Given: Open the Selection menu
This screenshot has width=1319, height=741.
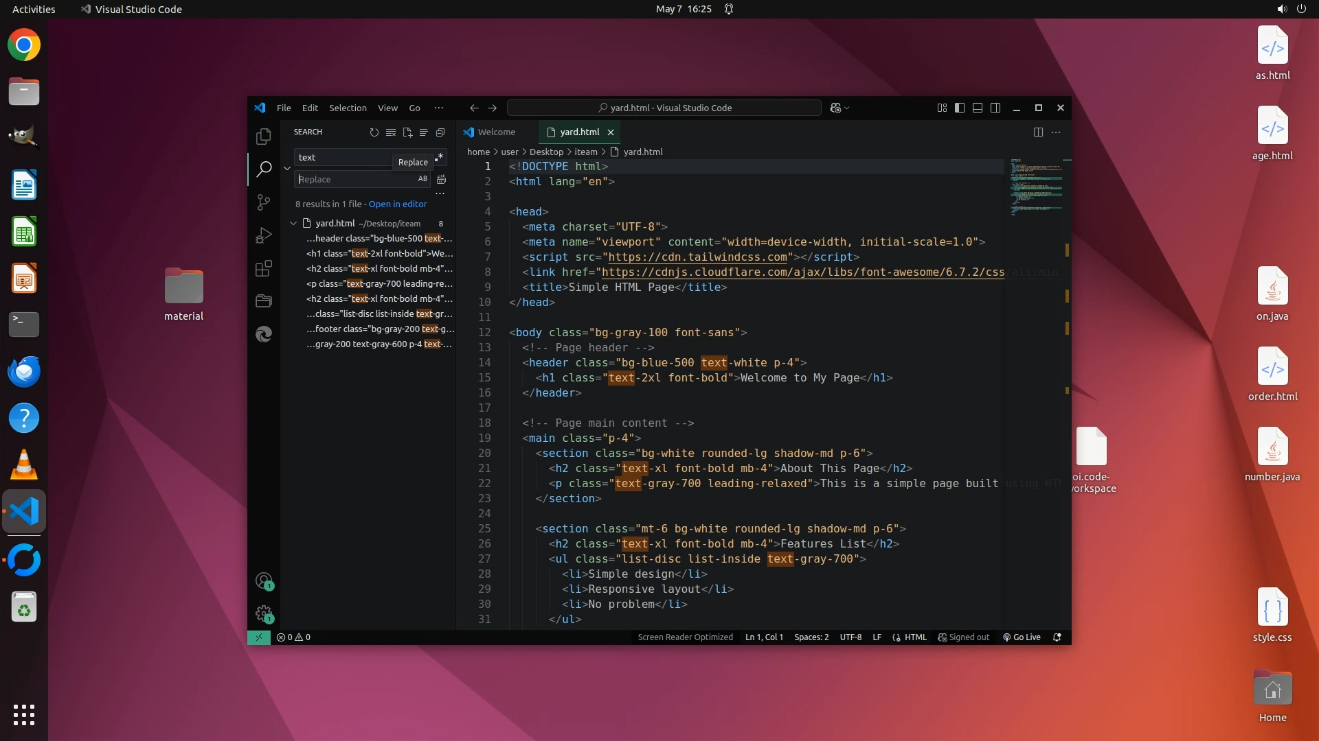Looking at the screenshot, I should [348, 108].
